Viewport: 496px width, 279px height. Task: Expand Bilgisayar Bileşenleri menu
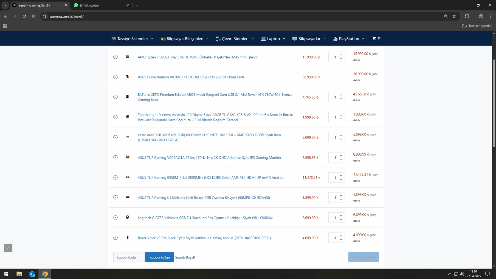[185, 39]
